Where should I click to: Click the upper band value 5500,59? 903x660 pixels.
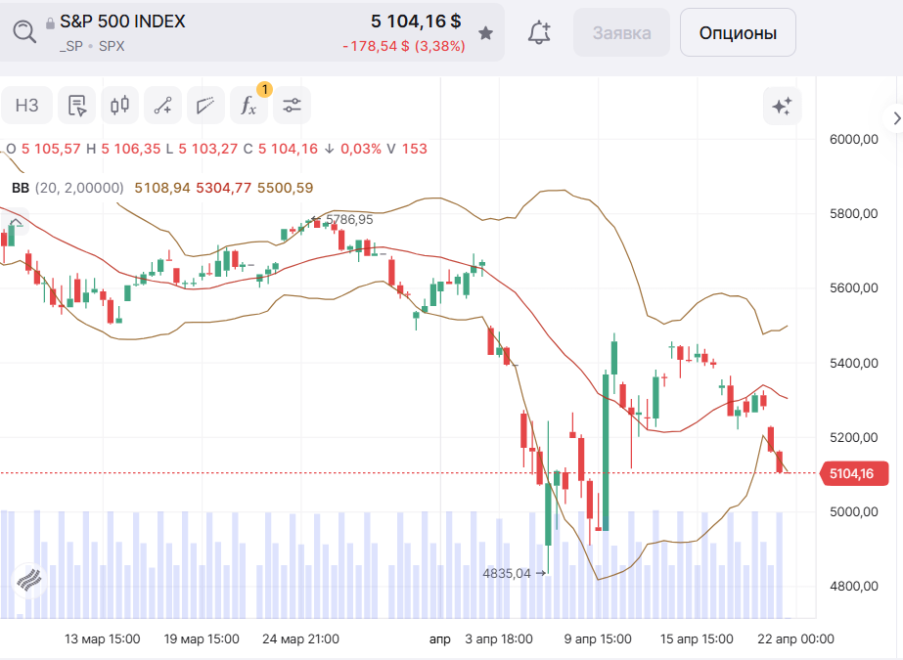click(x=285, y=188)
